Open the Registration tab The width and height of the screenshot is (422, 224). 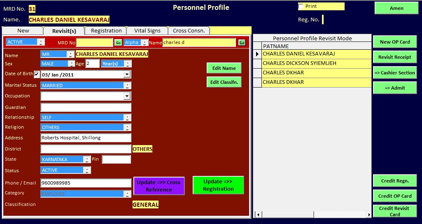pyautogui.click(x=106, y=30)
